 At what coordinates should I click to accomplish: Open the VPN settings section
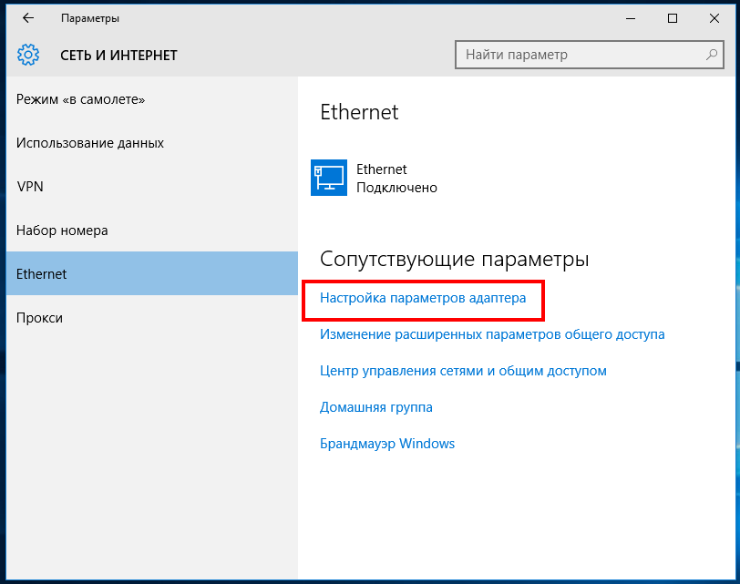tap(30, 187)
